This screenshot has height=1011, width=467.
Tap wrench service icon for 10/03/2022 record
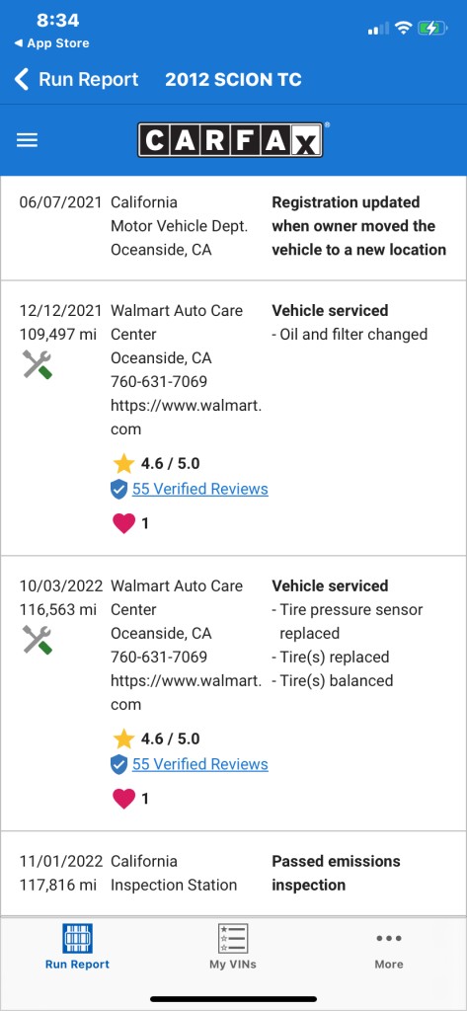coord(38,639)
